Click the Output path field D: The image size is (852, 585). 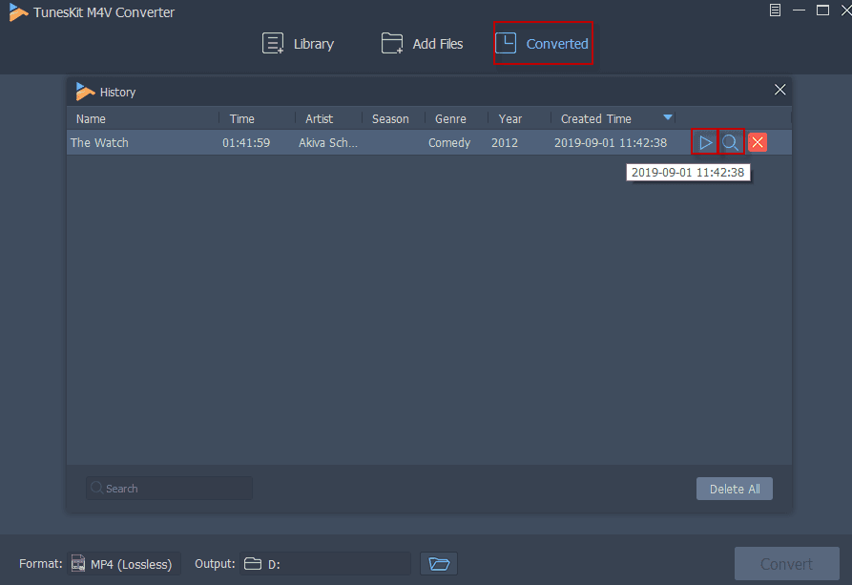(325, 564)
